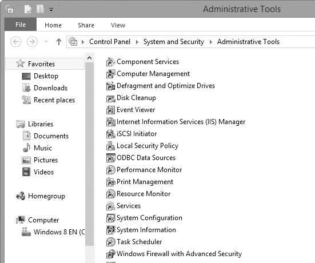The width and height of the screenshot is (315, 263).
Task: Click the Homegroup icon in sidebar
Action: tap(21, 196)
